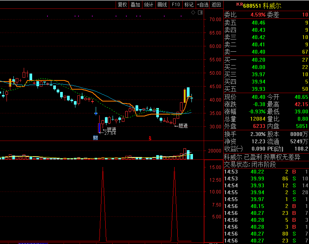Click 涨幅 value -0.93%
Viewport: 309px width, 244px height.
(257, 111)
